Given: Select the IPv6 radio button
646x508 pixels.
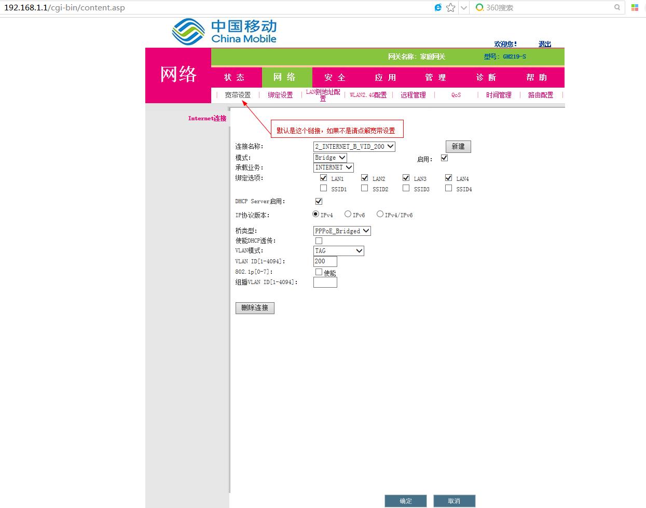Looking at the screenshot, I should point(347,213).
